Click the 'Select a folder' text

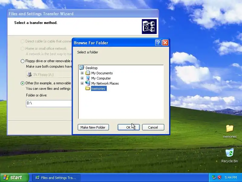coord(87,52)
